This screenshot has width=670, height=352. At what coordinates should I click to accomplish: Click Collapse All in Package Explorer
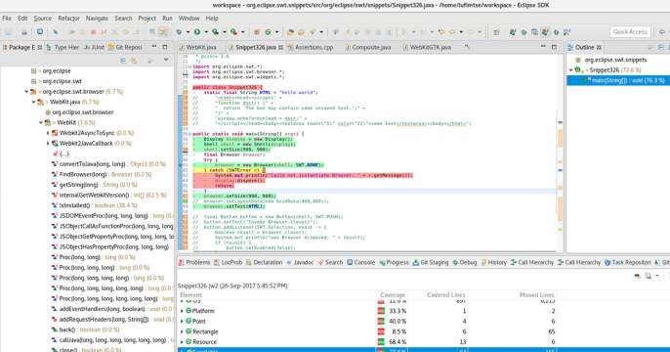123,61
